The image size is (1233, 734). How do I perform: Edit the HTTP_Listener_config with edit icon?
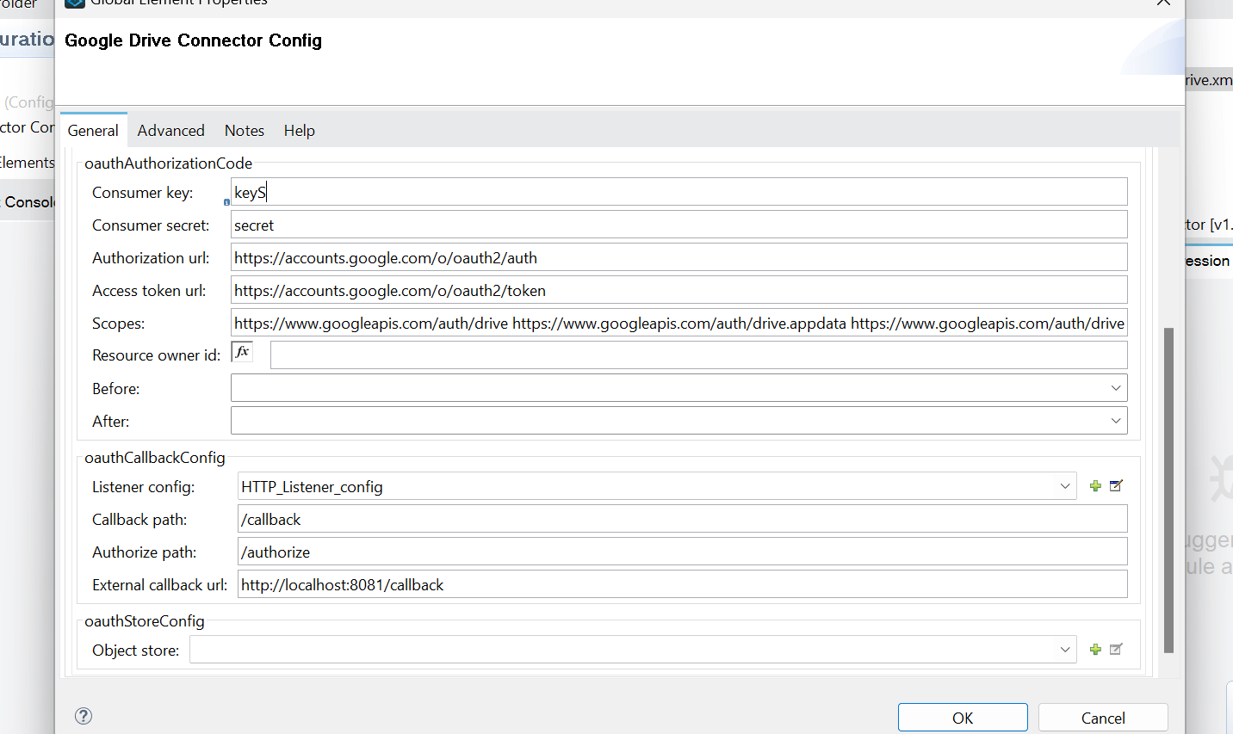pyautogui.click(x=1116, y=486)
